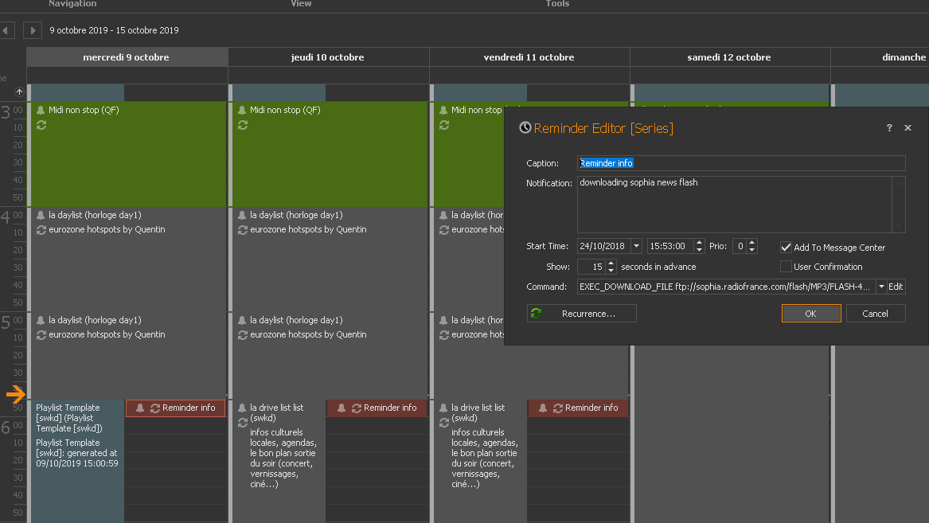Increase the Prio value

point(751,242)
